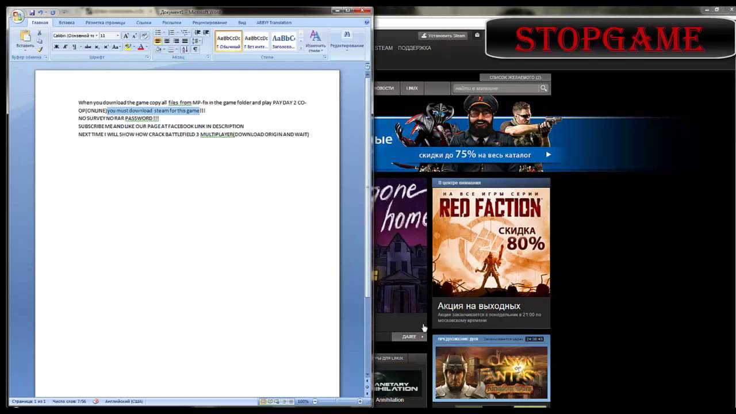Click the proofing errors icon in status bar
Viewport: 736px width, 414px height.
(95, 401)
